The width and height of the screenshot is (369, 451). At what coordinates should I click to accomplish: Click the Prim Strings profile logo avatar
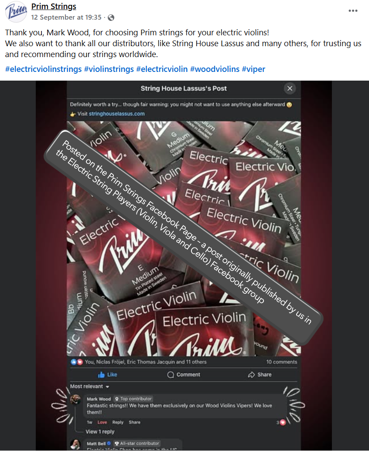point(16,12)
